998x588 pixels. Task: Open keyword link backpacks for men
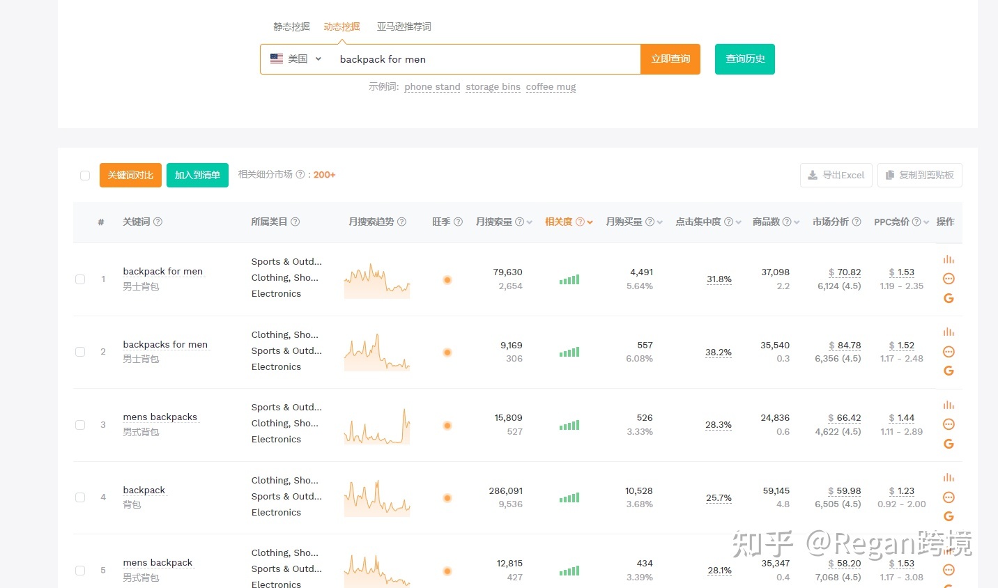[x=165, y=344]
